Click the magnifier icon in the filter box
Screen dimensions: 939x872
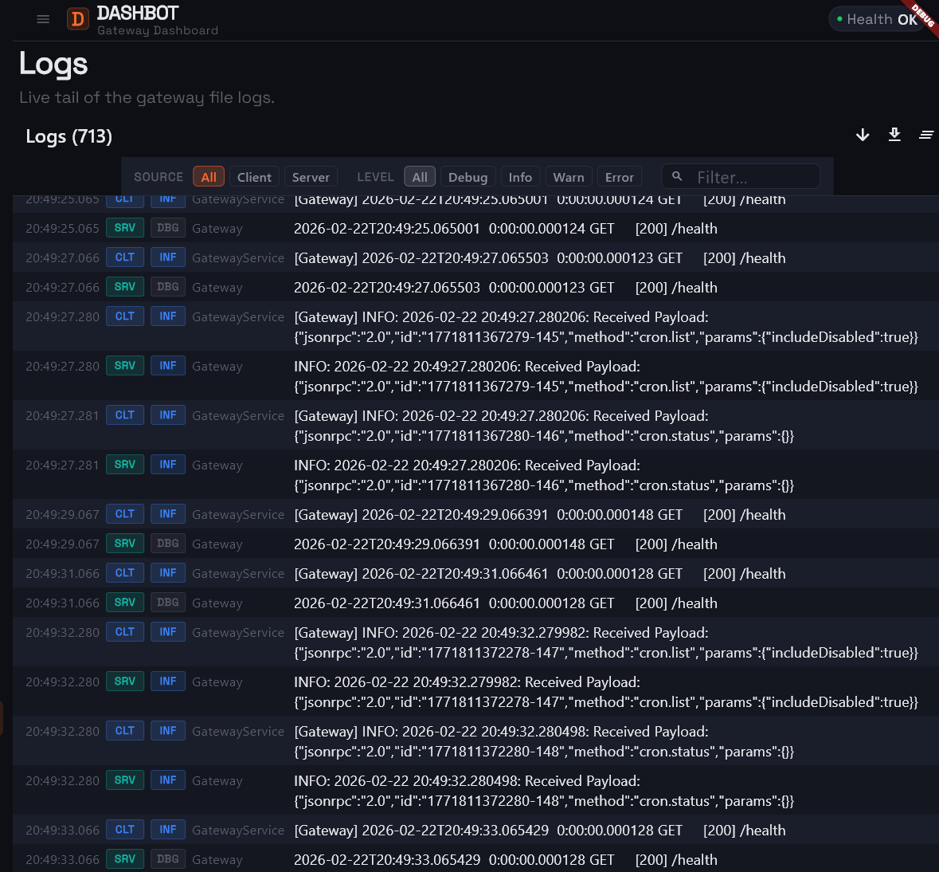click(x=677, y=176)
